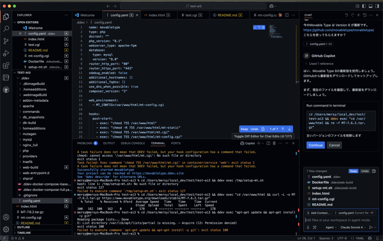The width and height of the screenshot is (383, 241).
Task: Open MT-7.6.2.tar.gz in the explorer tree
Action: tap(32, 212)
